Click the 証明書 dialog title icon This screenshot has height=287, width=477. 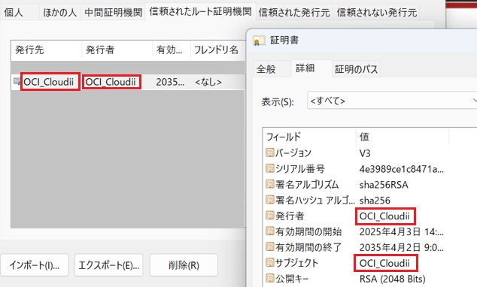pyautogui.click(x=259, y=41)
